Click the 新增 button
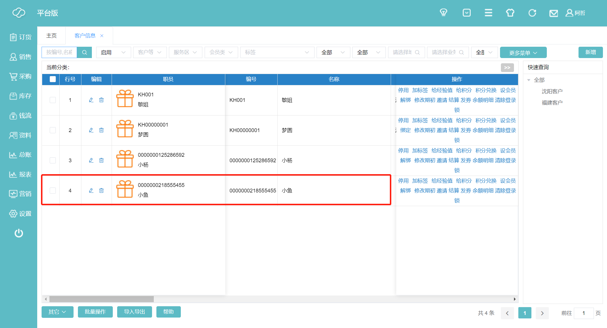Viewport: 607px width, 328px height. tap(590, 52)
